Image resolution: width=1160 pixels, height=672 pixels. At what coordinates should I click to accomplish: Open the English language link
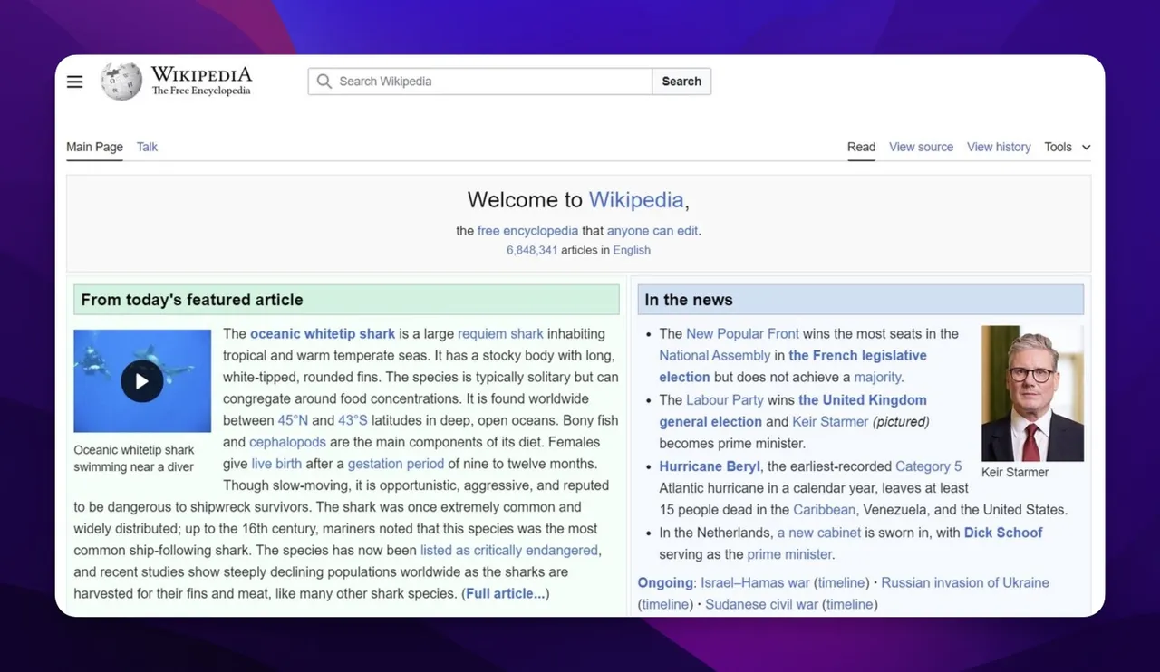coord(632,250)
